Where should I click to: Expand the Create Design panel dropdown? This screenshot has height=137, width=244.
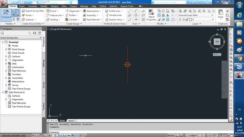coord(74,24)
